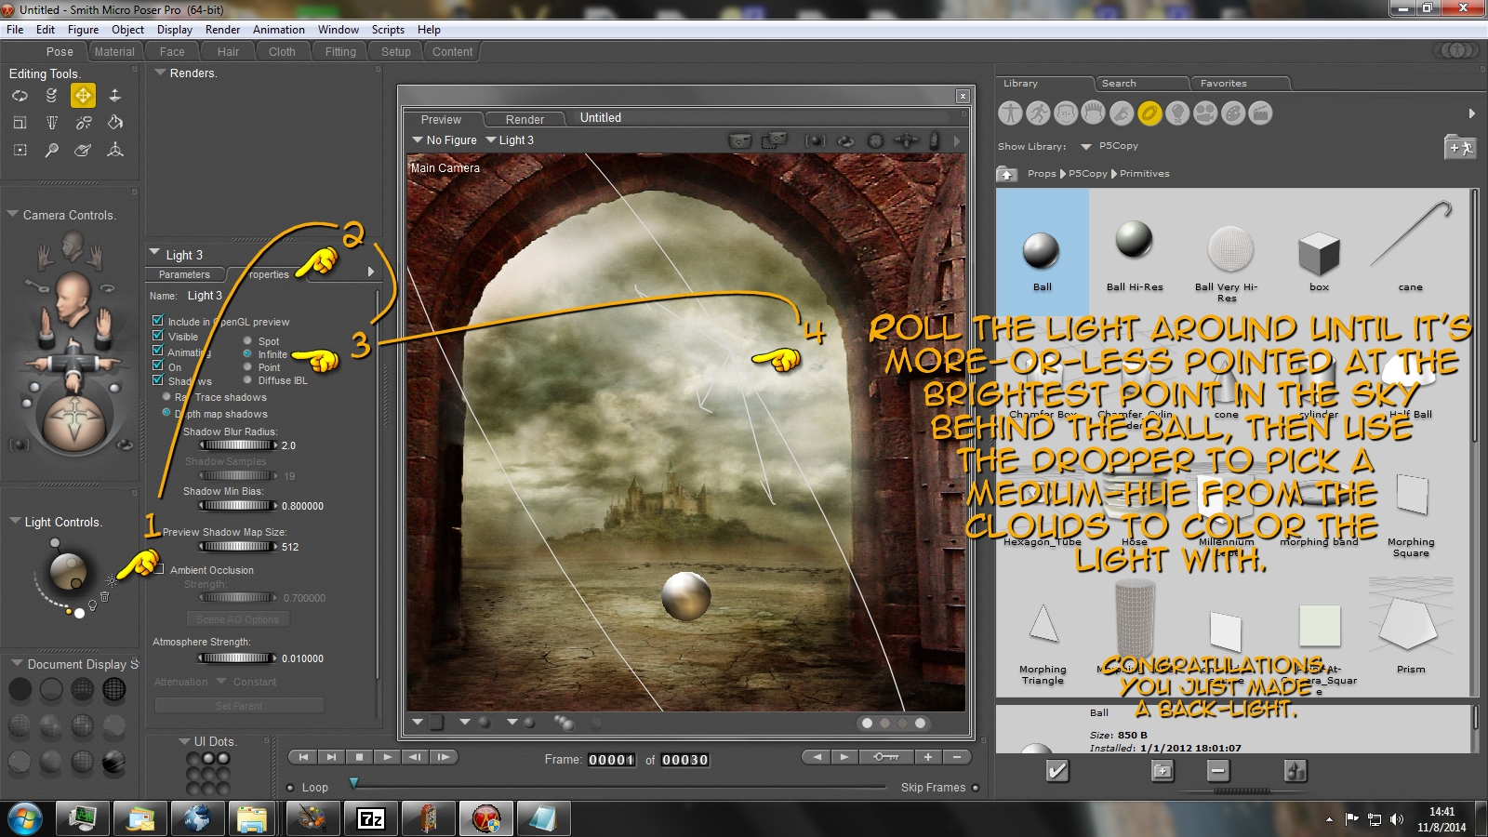Select the Spot light type
Viewport: 1488px width, 837px height.
[248, 341]
